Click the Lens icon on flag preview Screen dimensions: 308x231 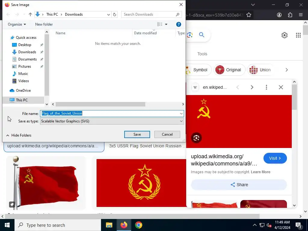tap(196, 138)
